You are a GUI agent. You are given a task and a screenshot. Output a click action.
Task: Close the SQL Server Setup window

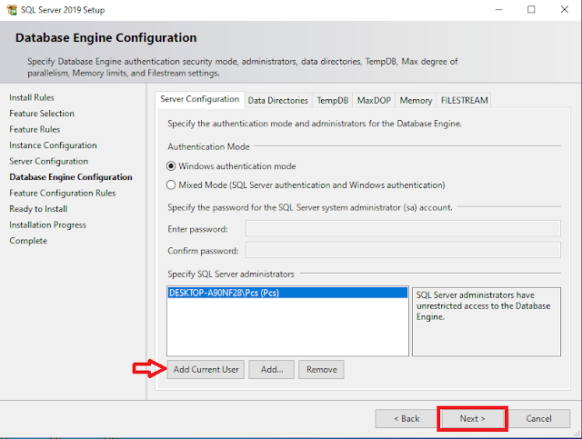point(564,10)
